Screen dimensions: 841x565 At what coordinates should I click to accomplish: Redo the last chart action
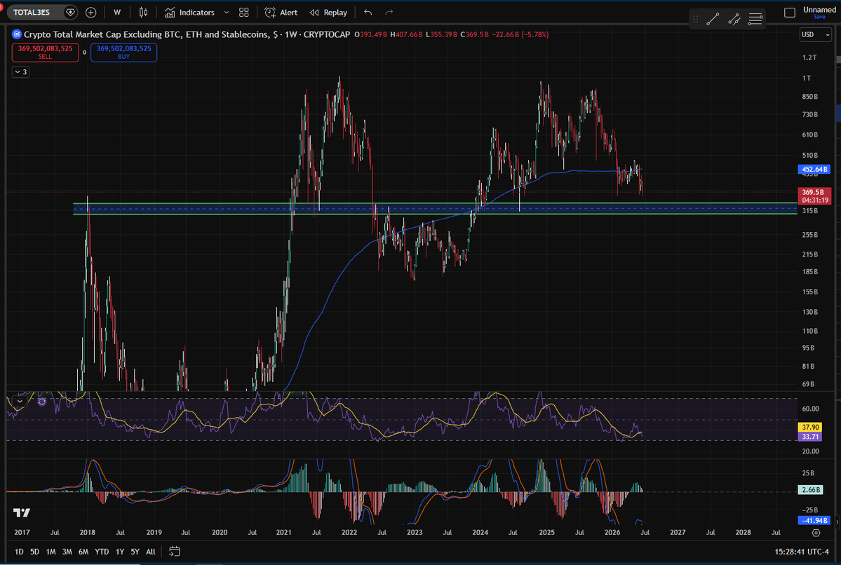pos(389,13)
